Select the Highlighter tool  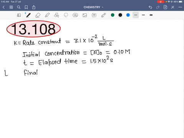click(x=47, y=15)
